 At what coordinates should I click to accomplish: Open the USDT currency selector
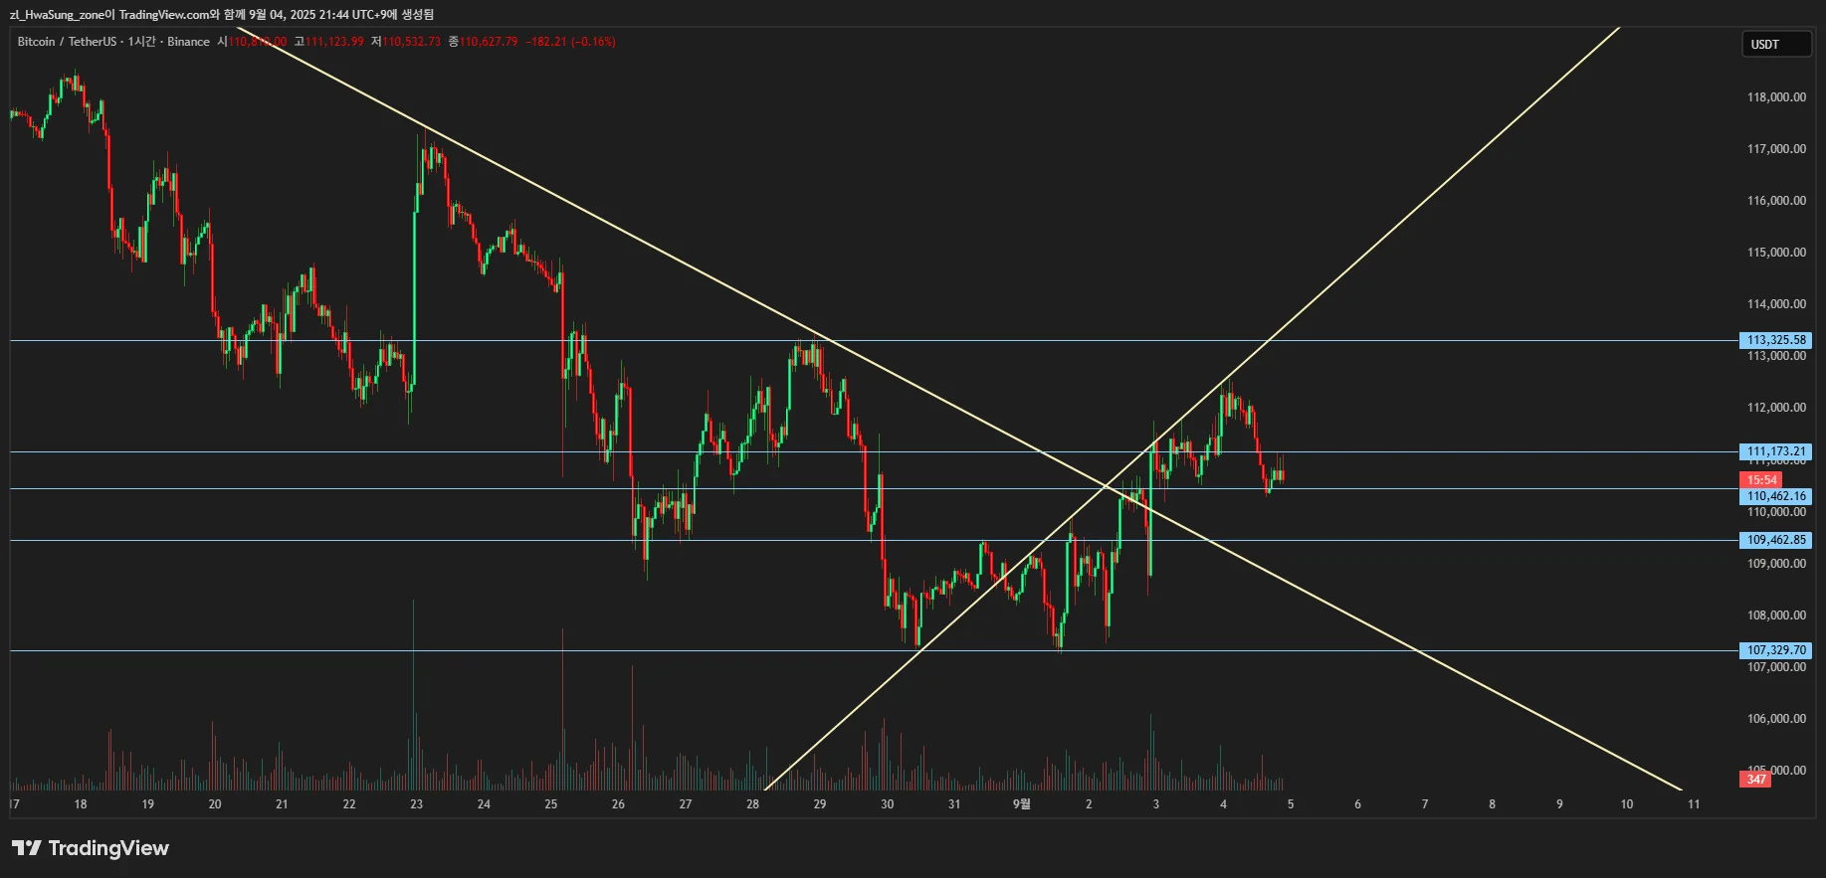click(1775, 45)
